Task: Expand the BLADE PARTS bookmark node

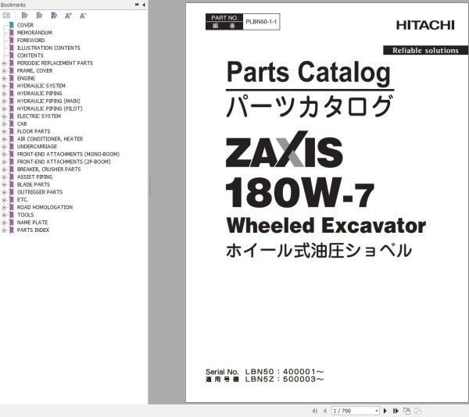Action: [x=4, y=184]
